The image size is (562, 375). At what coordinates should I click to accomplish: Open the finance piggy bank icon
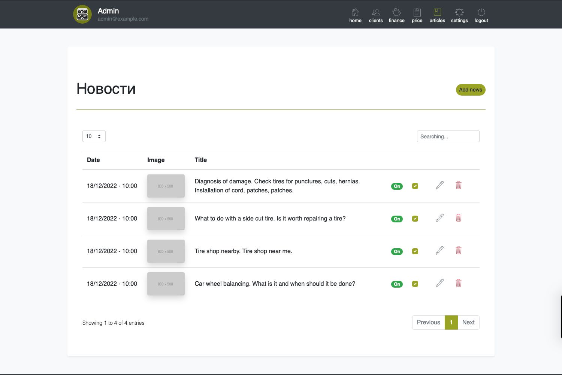click(x=396, y=13)
